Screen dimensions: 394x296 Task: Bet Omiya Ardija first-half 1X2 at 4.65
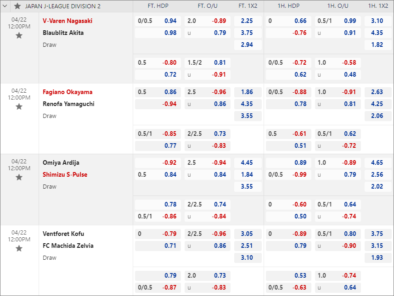[x=378, y=163]
